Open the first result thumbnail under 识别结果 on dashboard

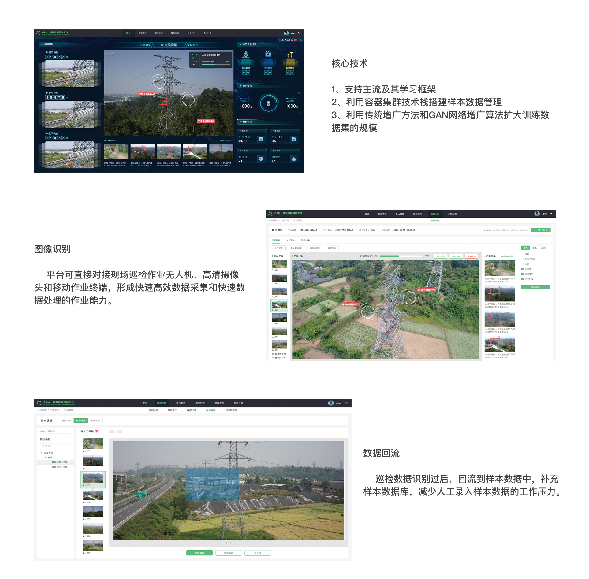tap(116, 151)
